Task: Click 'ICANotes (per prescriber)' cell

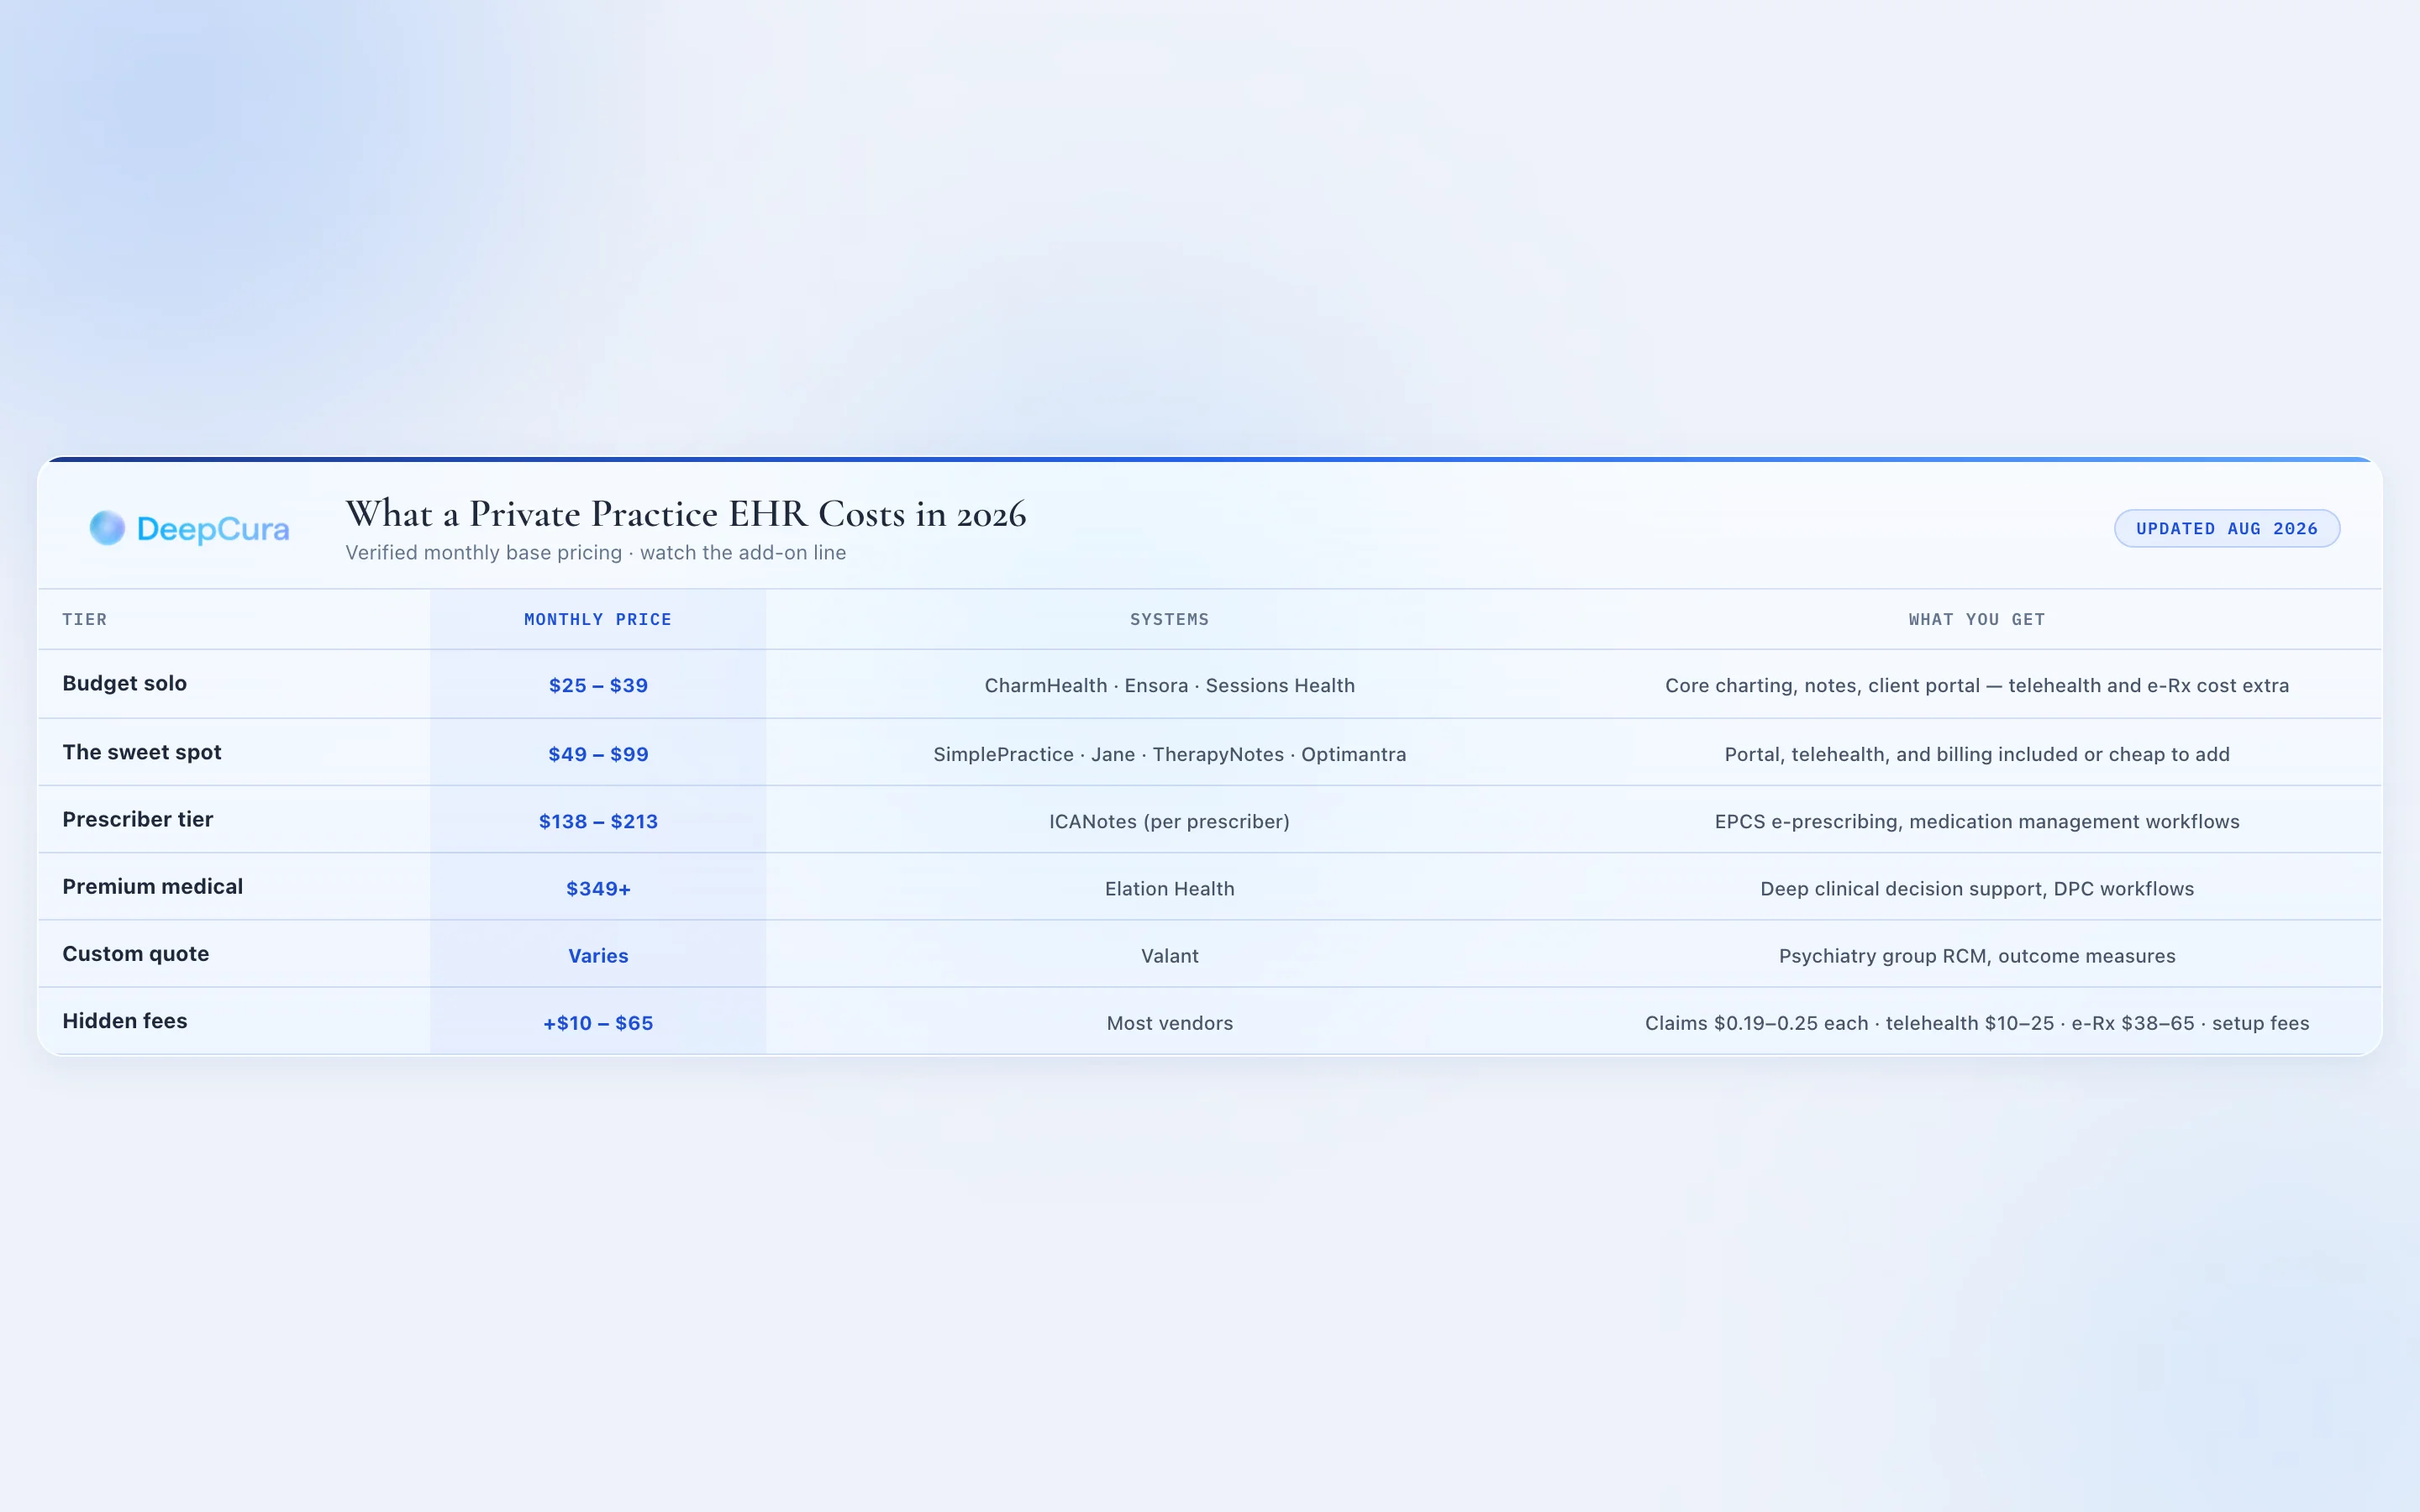Action: (1169, 821)
